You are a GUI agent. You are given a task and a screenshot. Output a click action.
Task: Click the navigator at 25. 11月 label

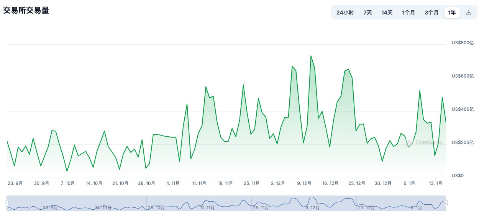click(261, 208)
